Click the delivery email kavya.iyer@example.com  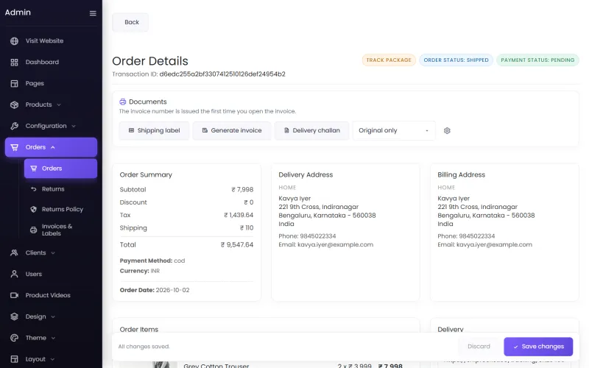click(336, 244)
